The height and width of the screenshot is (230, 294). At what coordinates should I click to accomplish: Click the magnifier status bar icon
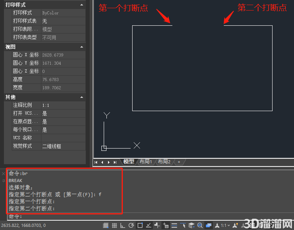tap(200, 225)
